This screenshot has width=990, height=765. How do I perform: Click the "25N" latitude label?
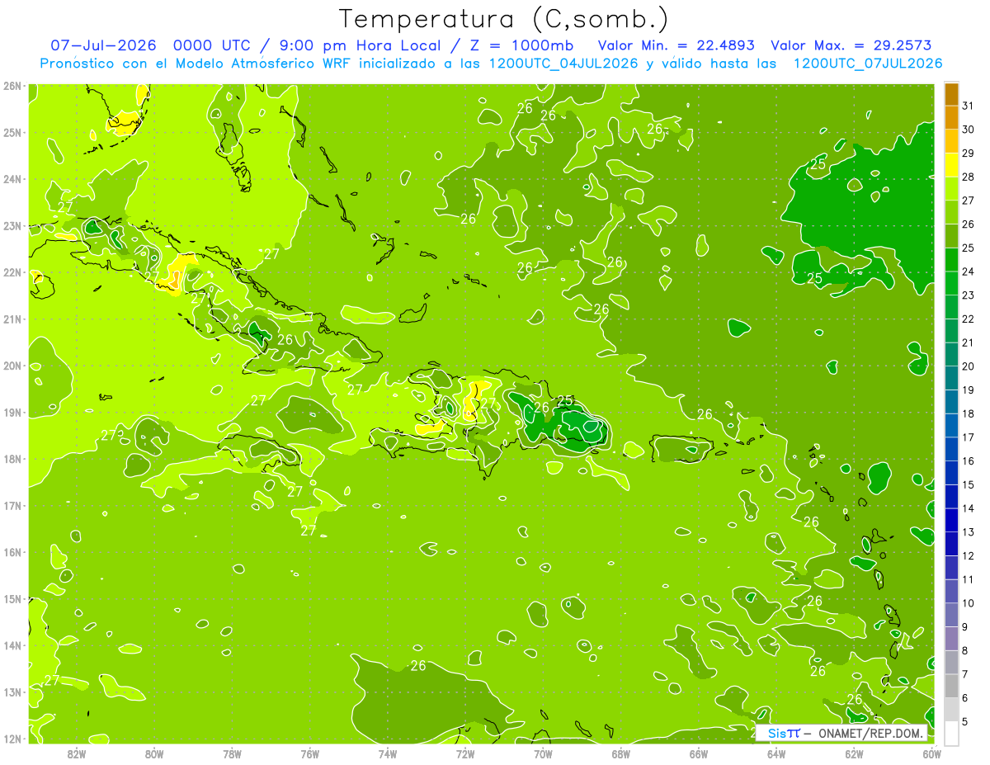pyautogui.click(x=12, y=132)
